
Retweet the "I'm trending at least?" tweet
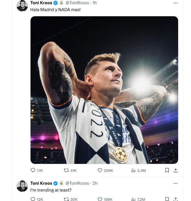[66, 199]
